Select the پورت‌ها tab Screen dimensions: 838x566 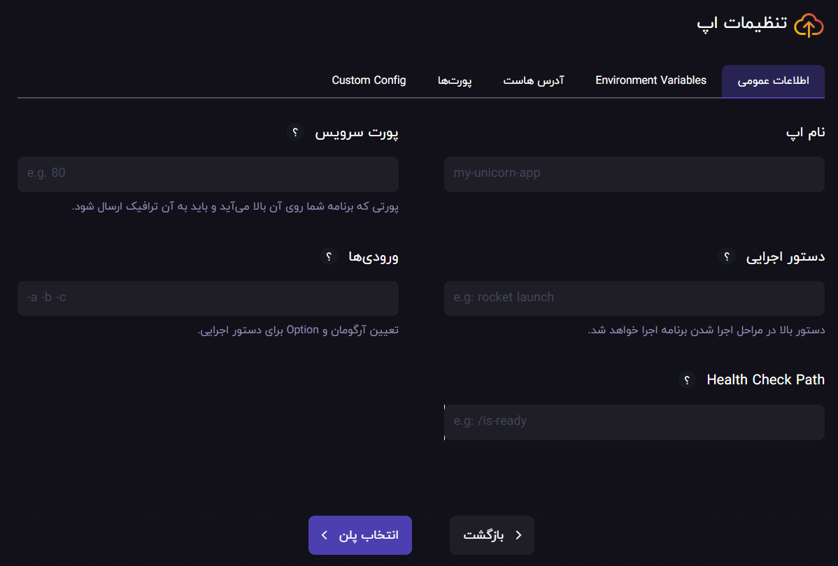pyautogui.click(x=455, y=80)
